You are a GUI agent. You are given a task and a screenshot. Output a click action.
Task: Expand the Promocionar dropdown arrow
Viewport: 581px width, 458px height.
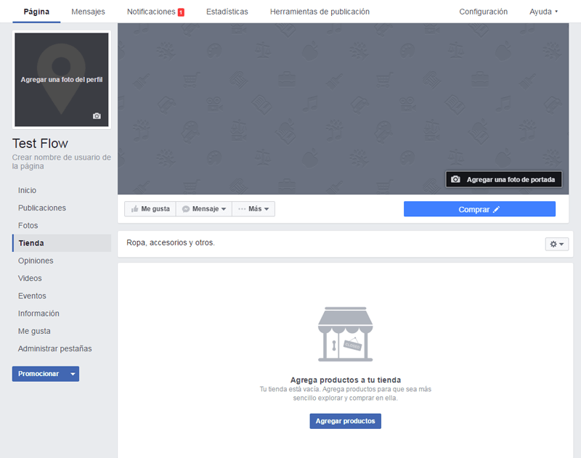[73, 374]
